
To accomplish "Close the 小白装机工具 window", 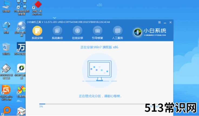I will tap(170, 22).
